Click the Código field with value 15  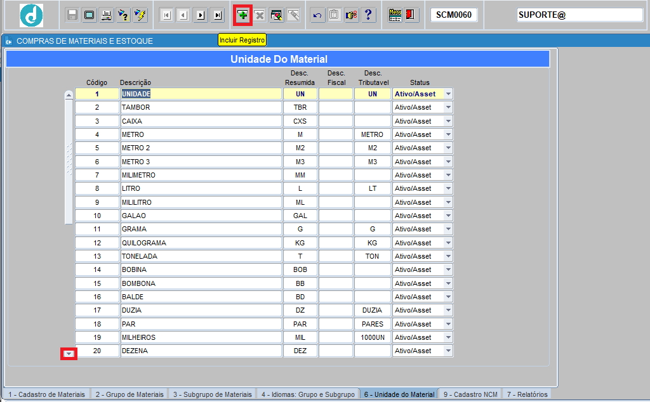97,283
